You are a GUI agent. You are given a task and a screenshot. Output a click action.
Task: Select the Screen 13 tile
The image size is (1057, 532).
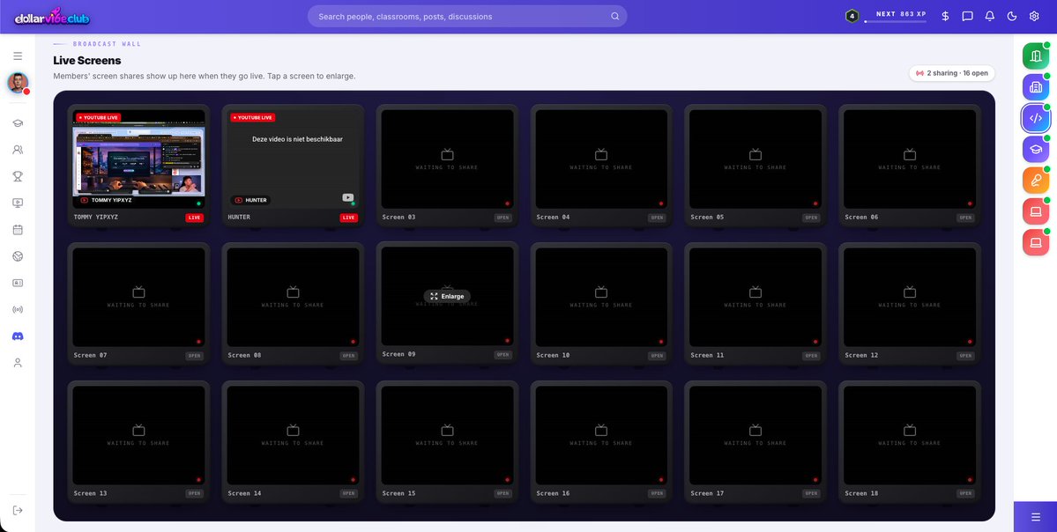coord(139,441)
